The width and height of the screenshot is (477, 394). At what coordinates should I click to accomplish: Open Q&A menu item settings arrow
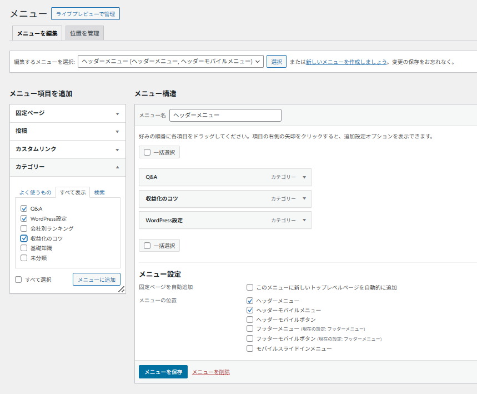(x=304, y=177)
